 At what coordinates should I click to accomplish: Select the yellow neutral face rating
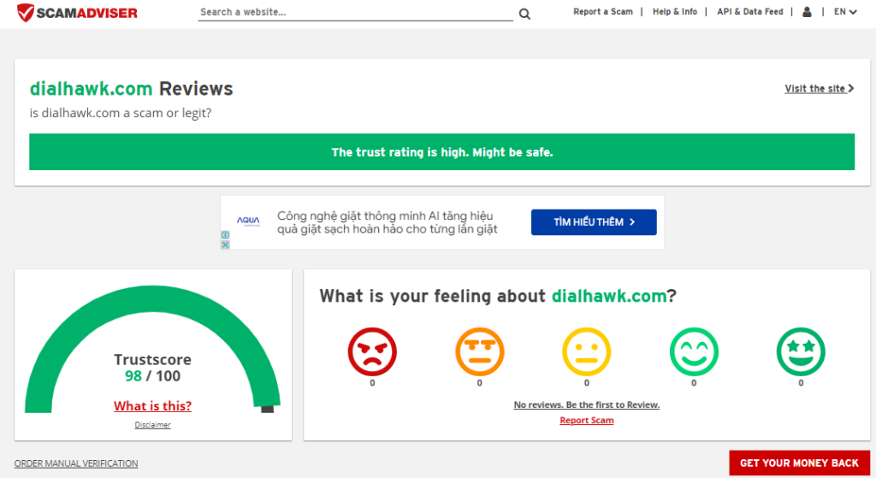pyautogui.click(x=587, y=351)
